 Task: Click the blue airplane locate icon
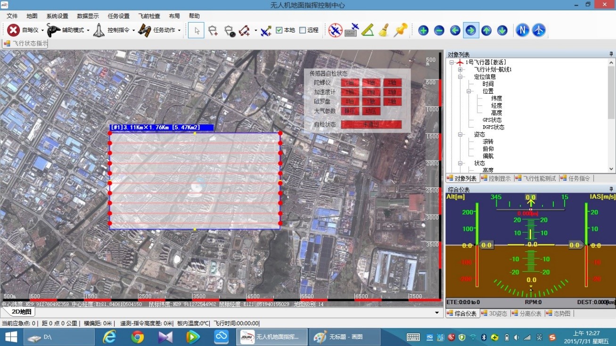point(539,30)
